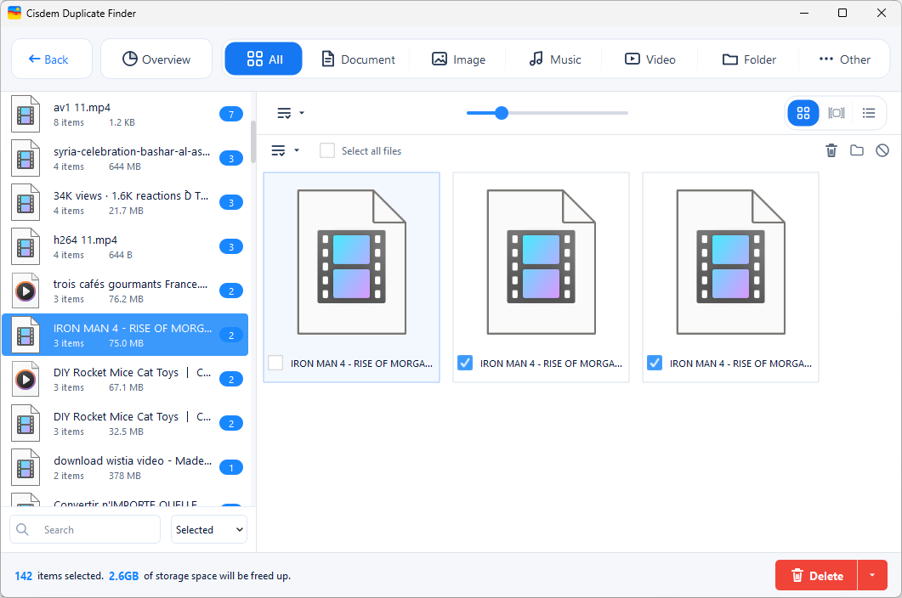Click the 7 count badge on av1 11.mp4

pyautogui.click(x=231, y=114)
